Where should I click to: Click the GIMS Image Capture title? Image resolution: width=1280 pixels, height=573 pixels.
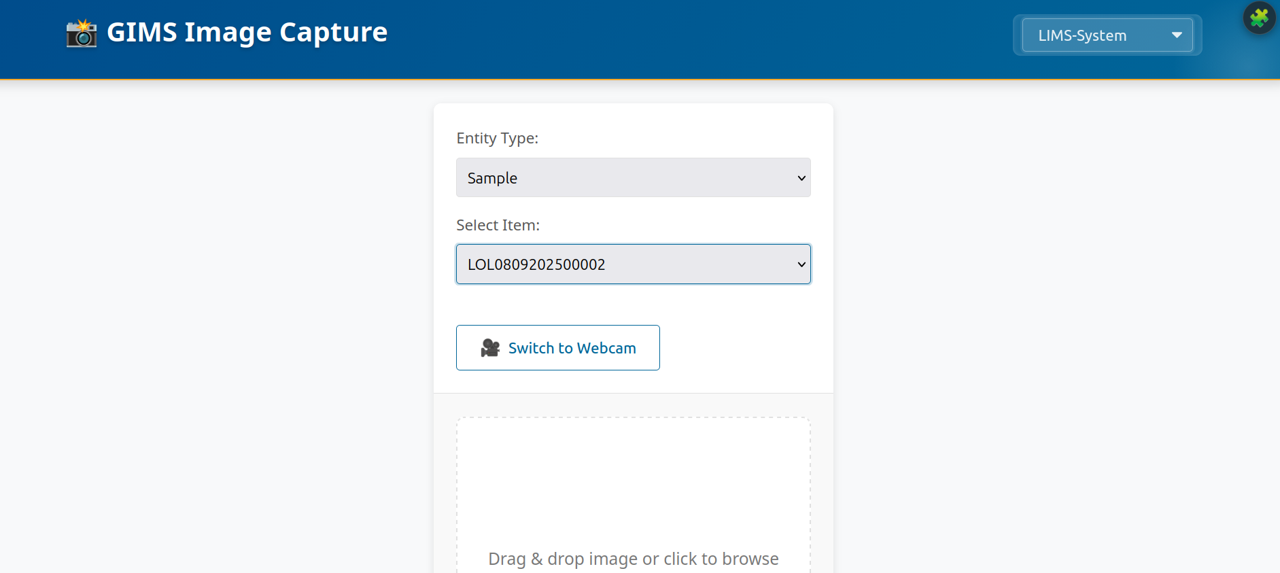pyautogui.click(x=247, y=32)
